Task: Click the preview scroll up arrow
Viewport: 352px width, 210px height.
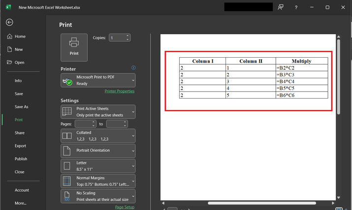Action: [339, 36]
